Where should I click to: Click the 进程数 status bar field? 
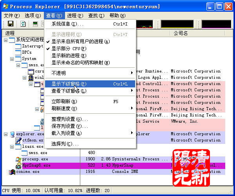[x=98, y=191]
